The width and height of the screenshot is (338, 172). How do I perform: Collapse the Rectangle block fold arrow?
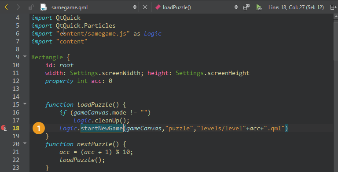[25, 56]
